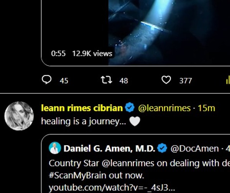The image size is (230, 193).
Task: Open the 15m tweet timestamp
Action: [x=206, y=108]
